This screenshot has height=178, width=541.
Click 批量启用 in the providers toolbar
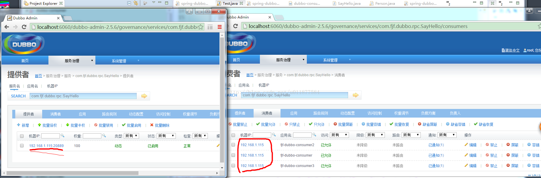tap(132, 125)
